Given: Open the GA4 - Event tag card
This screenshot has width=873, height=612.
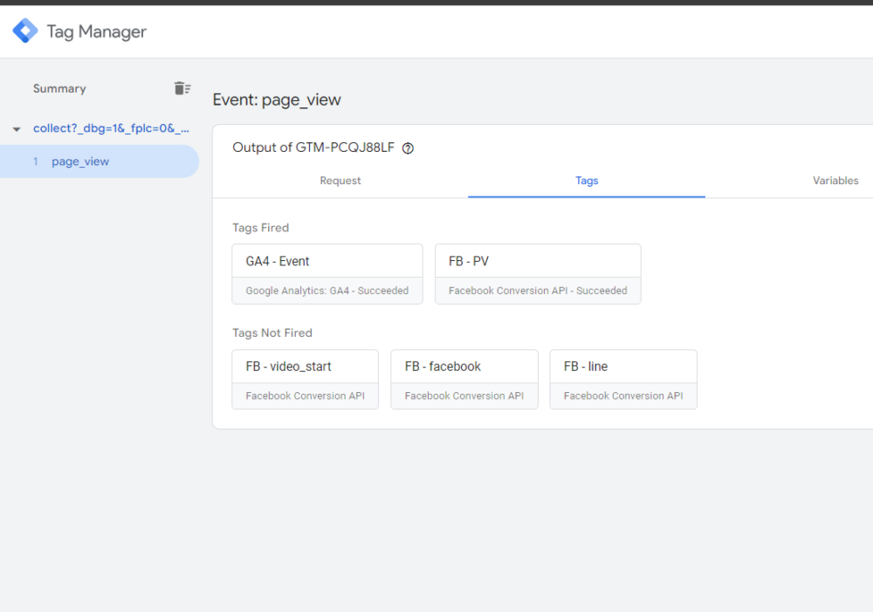Looking at the screenshot, I should coord(327,274).
